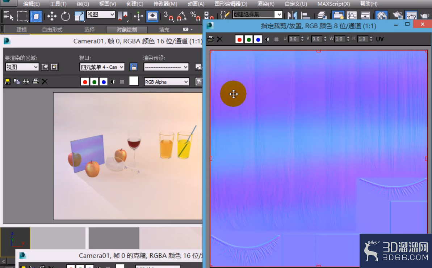
Task: Toggle green channel in Camera01 window
Action: [94, 82]
